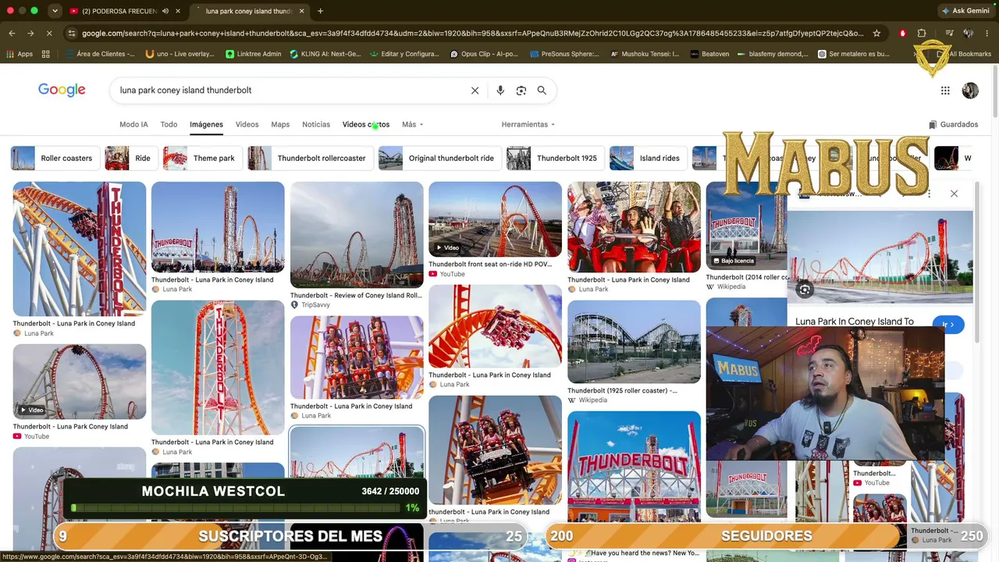This screenshot has width=999, height=562.
Task: Open Luna Park In Coney Island To link
Action: click(x=855, y=322)
